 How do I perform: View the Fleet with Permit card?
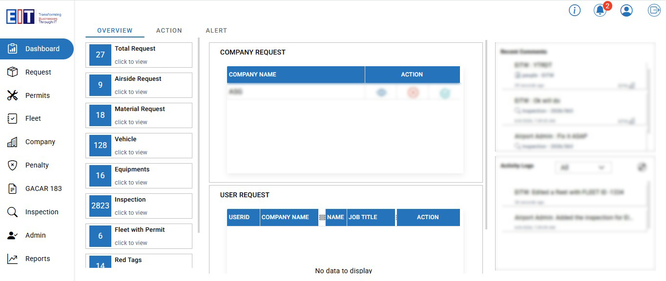(x=139, y=236)
